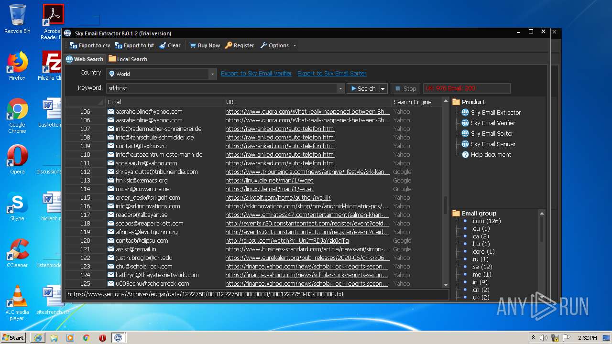
Task: Sort by the Search Engine column header
Action: click(x=416, y=102)
